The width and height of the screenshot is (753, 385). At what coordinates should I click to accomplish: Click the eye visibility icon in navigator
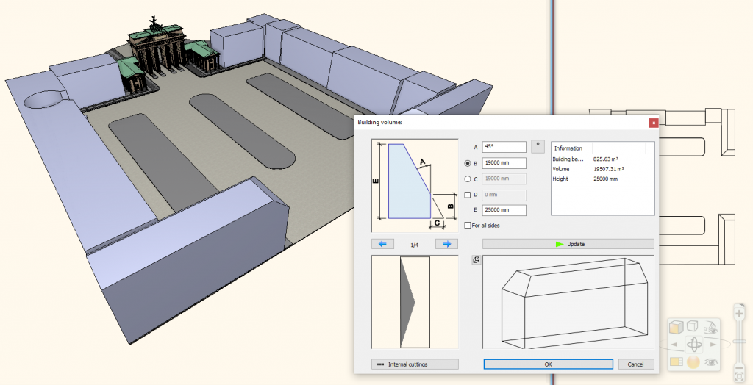(711, 362)
